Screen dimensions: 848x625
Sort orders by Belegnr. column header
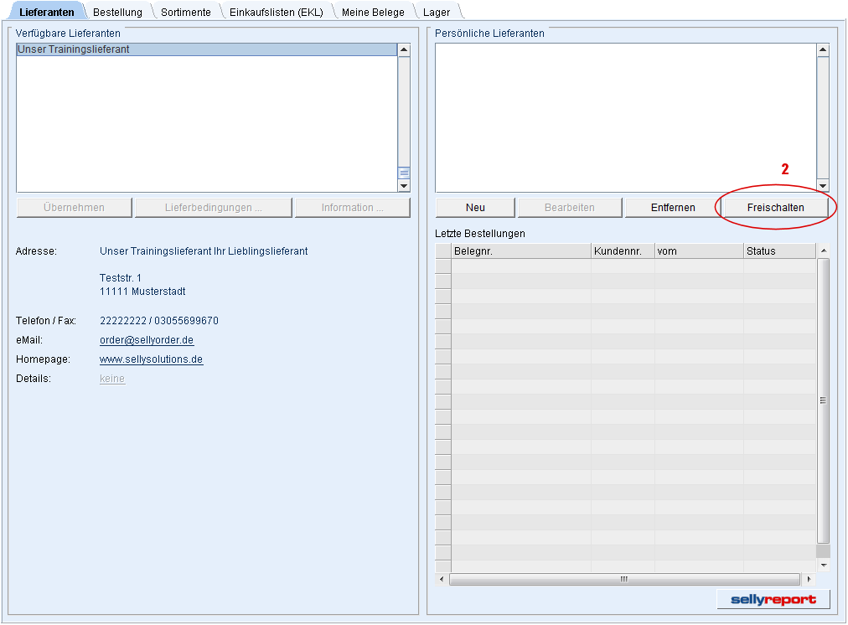[x=520, y=251]
